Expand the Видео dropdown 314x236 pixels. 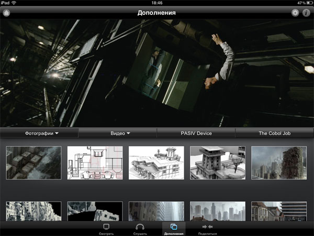tap(118, 133)
